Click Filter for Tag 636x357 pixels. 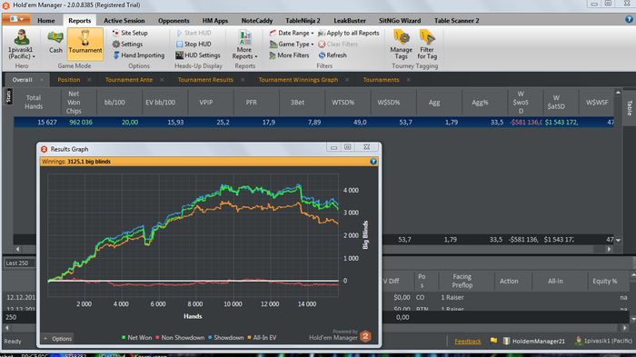tap(427, 45)
